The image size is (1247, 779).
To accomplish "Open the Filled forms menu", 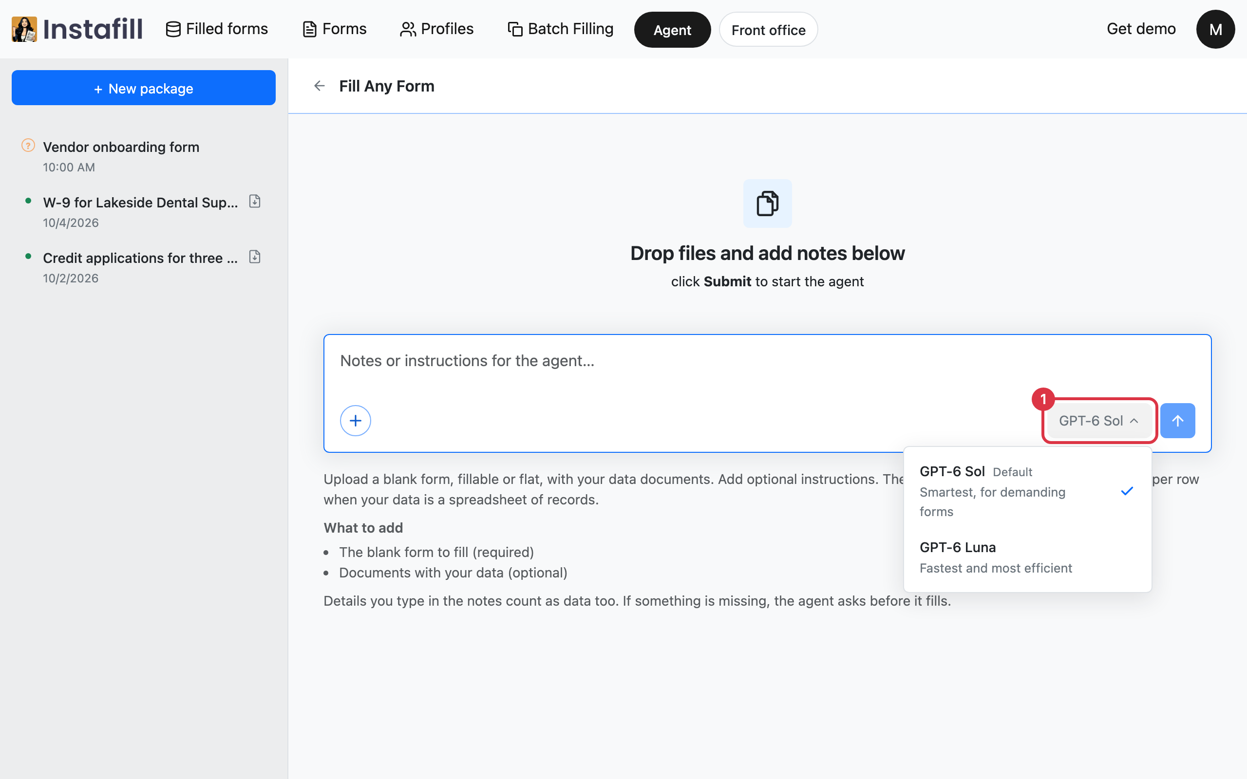I will click(x=217, y=29).
